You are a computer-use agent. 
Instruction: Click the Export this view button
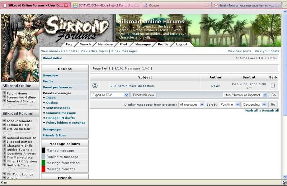(x=143, y=95)
